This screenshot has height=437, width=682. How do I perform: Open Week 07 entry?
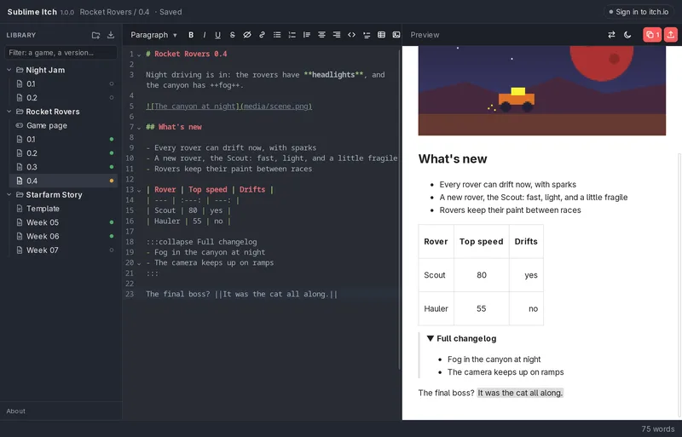point(63,250)
